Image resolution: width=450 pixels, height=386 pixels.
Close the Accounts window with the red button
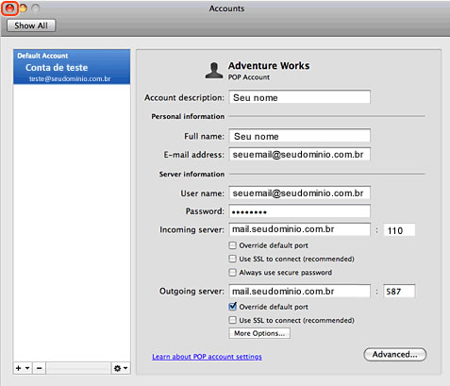point(9,8)
